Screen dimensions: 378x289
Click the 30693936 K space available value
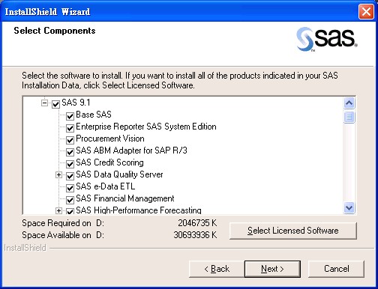pos(195,235)
